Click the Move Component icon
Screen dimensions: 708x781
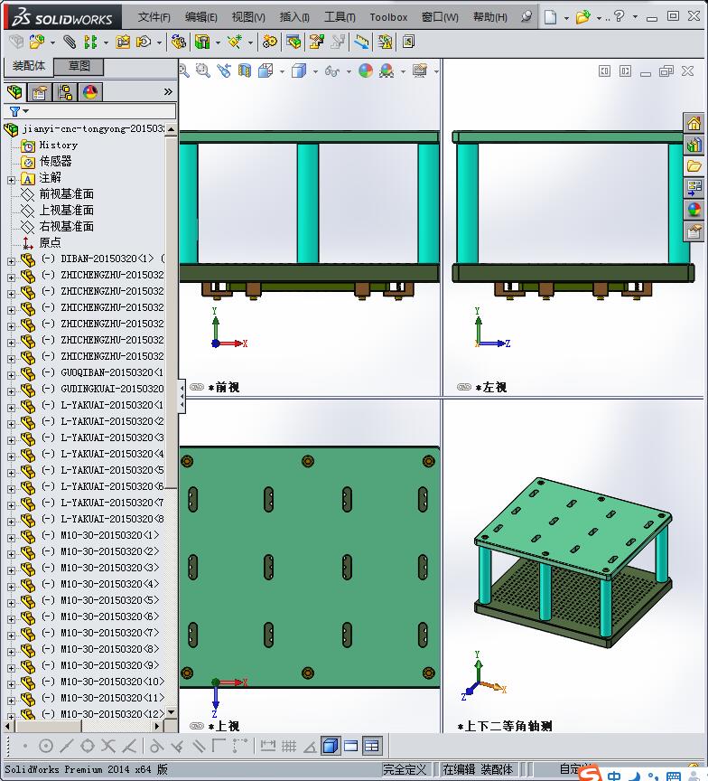[144, 42]
